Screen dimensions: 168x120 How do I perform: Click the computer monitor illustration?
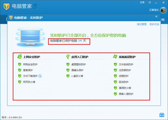(30, 37)
